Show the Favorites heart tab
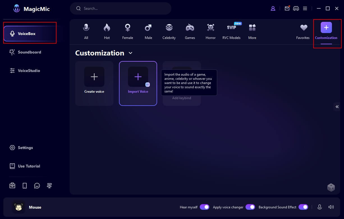The image size is (344, 219). pyautogui.click(x=303, y=31)
